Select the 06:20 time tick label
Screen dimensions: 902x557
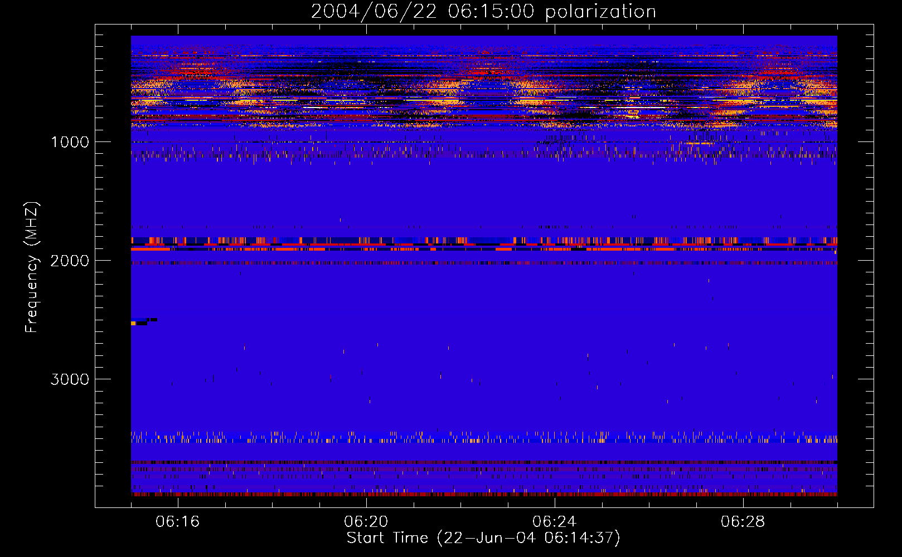point(366,522)
